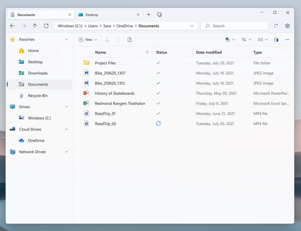Image resolution: width=301 pixels, height=231 pixels.
Task: Click the Drives monitor icon
Action: 12,107
